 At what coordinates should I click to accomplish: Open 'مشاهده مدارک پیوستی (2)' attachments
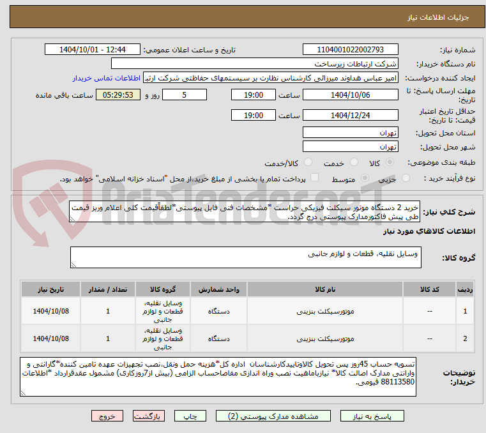pos(273,416)
